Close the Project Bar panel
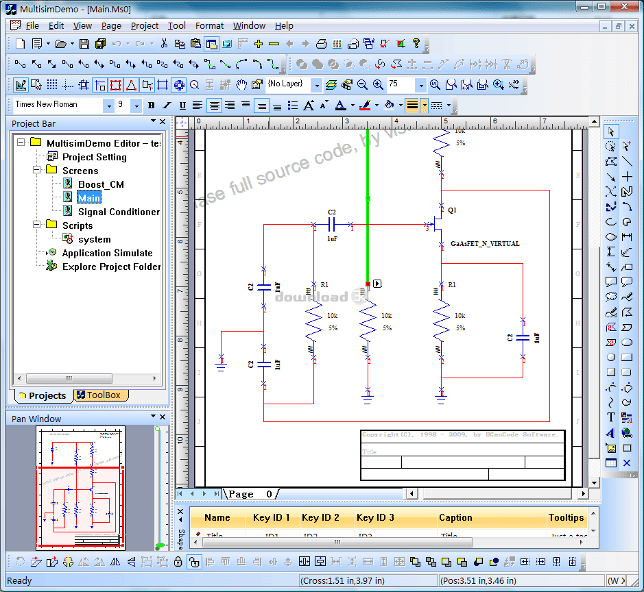Screen dimensions: 644x592 163,121
